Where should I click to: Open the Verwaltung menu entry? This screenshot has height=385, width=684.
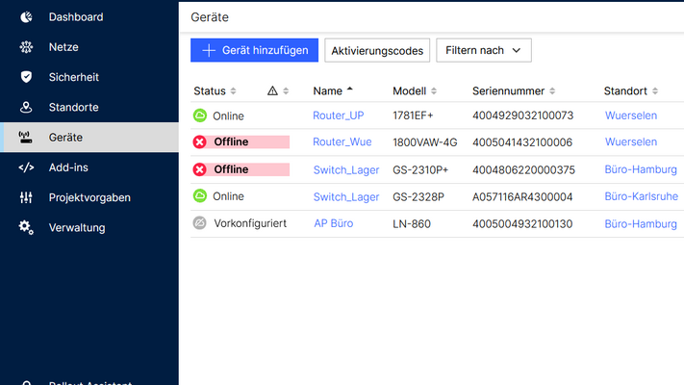pyautogui.click(x=77, y=228)
